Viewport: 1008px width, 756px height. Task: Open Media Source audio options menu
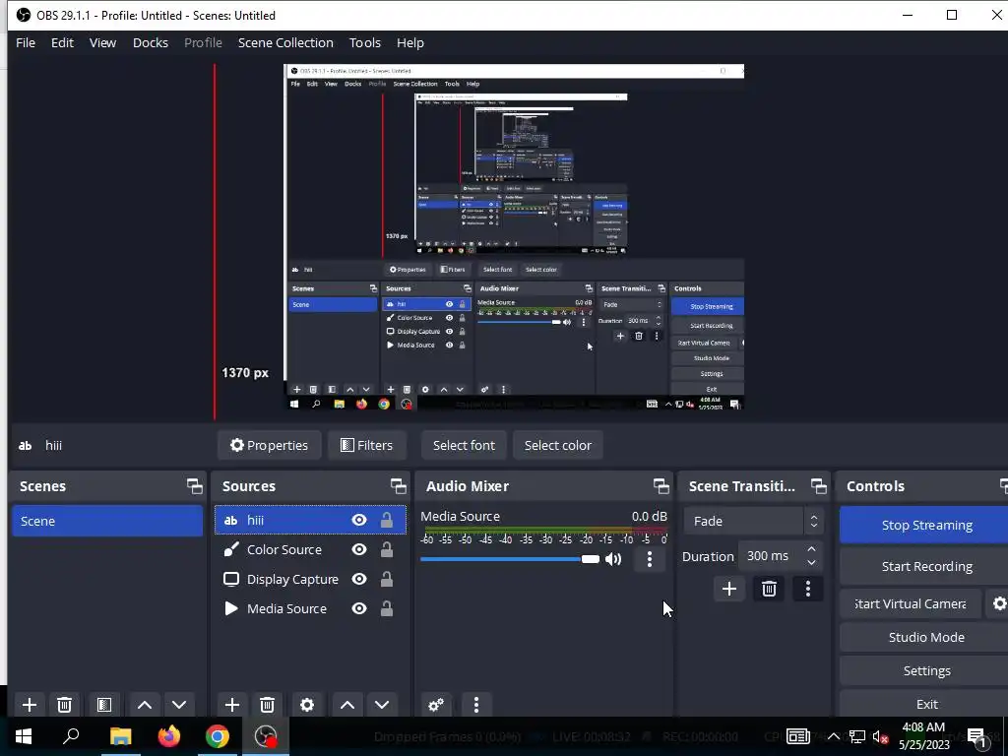(x=650, y=559)
